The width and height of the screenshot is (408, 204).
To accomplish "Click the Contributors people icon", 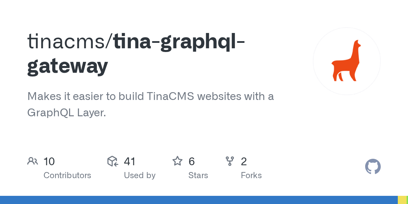I will (32, 161).
